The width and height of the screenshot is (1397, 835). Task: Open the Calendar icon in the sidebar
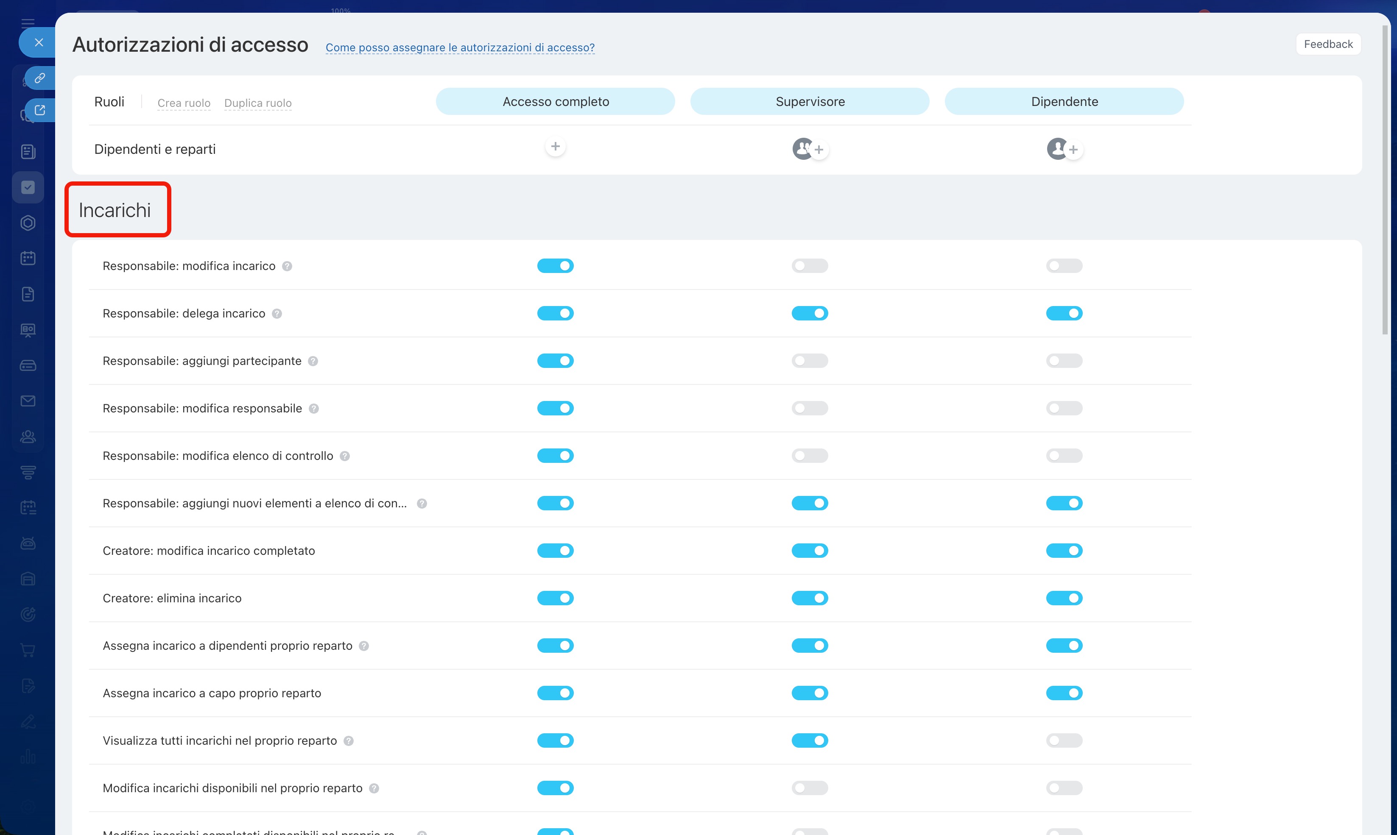click(x=28, y=258)
